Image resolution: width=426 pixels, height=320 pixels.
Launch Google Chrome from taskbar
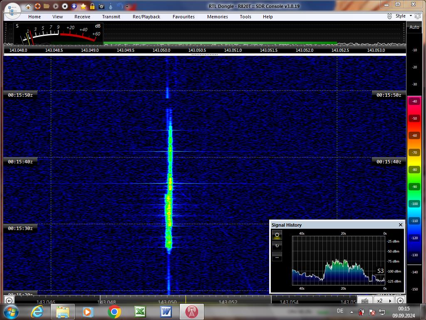pyautogui.click(x=114, y=312)
